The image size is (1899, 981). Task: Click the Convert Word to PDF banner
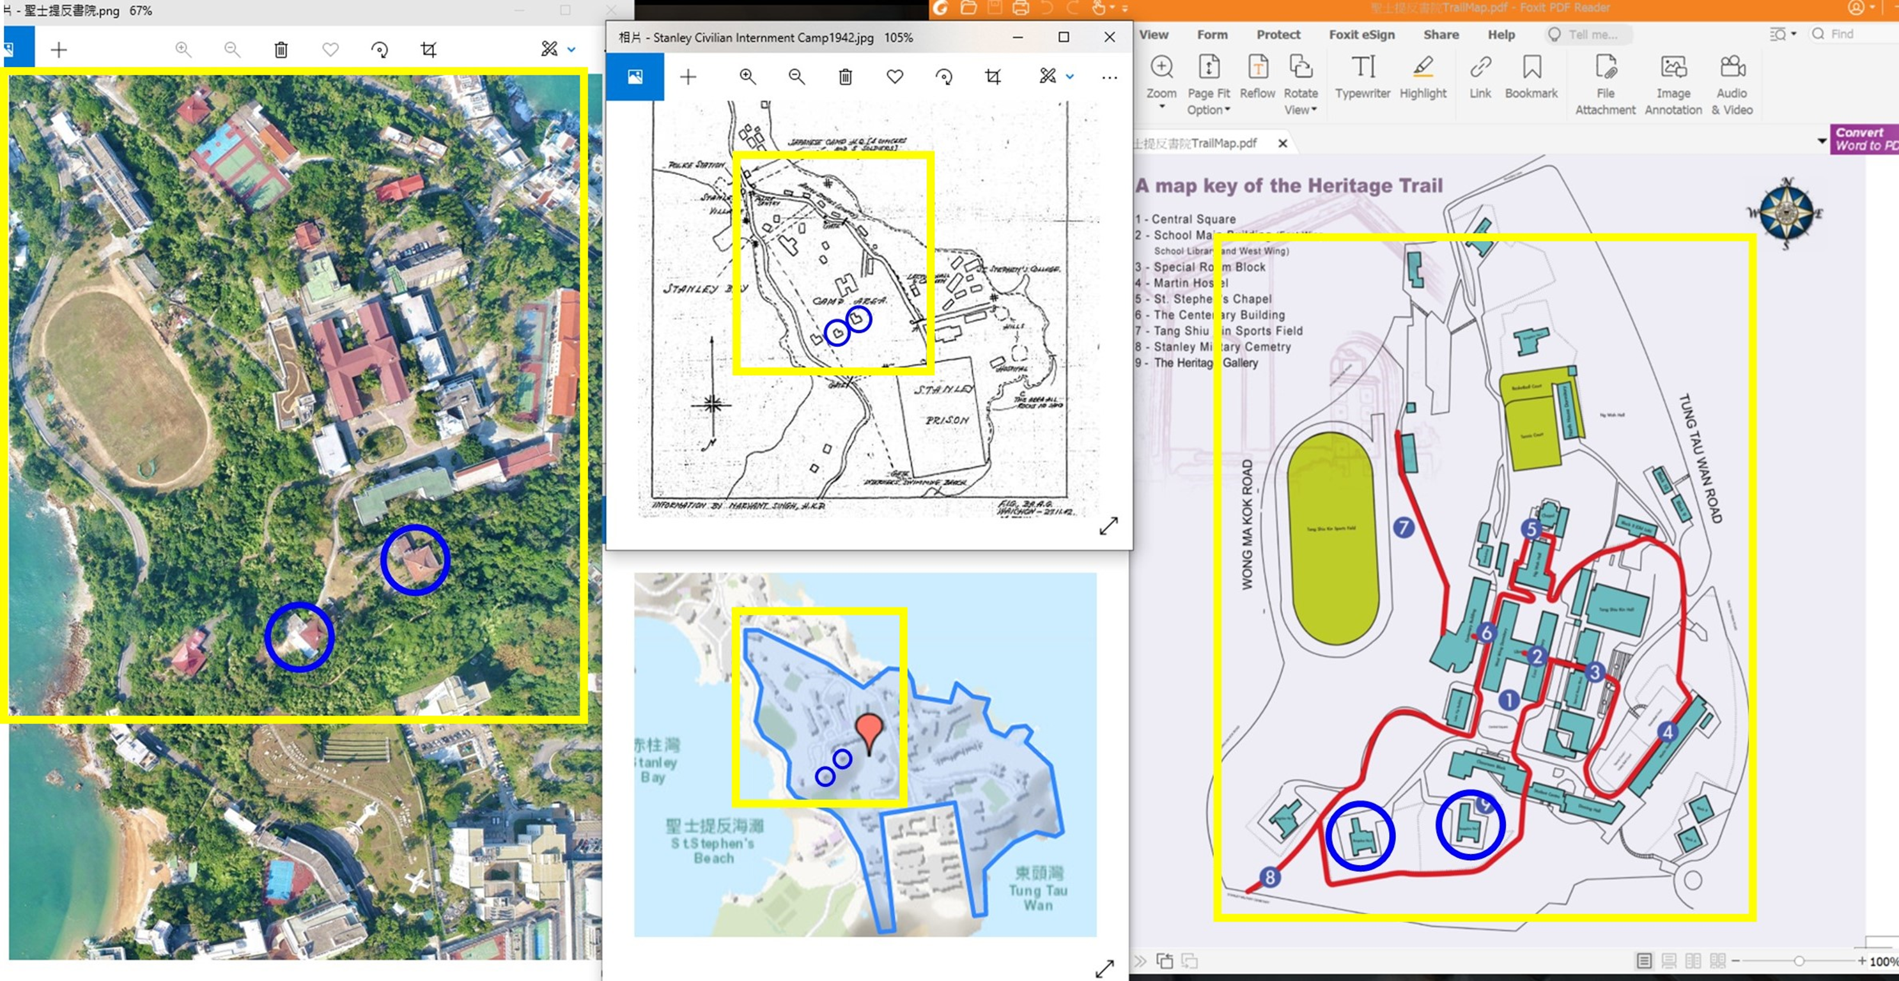coord(1865,139)
